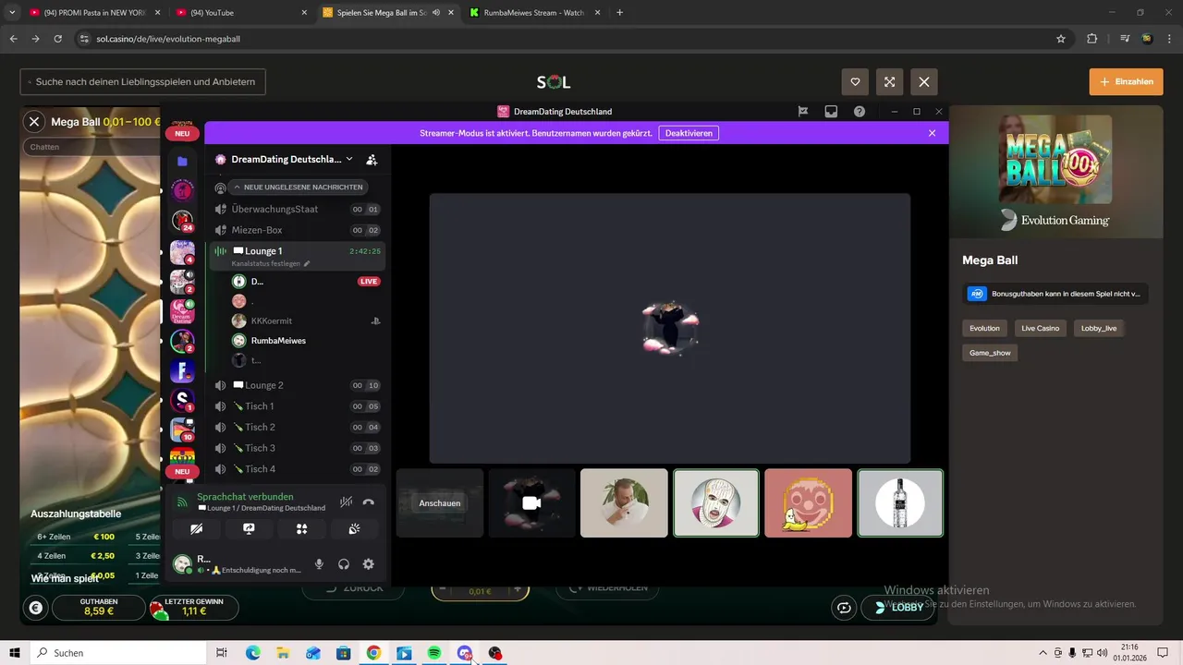Open Discord user settings gear
1183x665 pixels.
point(368,564)
